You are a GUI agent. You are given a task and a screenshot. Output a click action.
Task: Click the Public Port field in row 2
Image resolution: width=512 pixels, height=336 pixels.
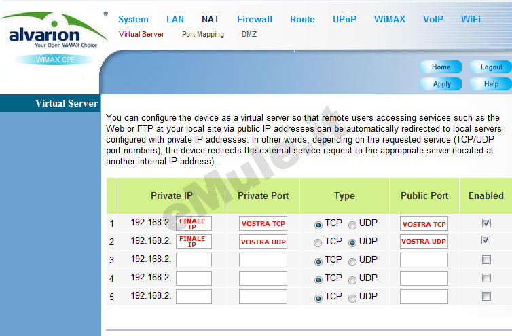pos(424,242)
